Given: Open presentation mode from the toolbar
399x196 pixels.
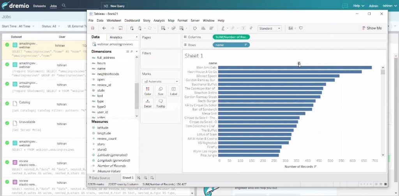Looking at the screenshot, I should pos(301,28).
